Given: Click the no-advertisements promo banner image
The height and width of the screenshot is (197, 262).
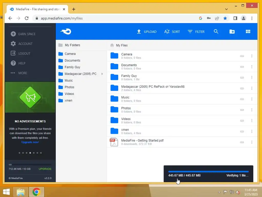Looking at the screenshot, I should point(30,97).
